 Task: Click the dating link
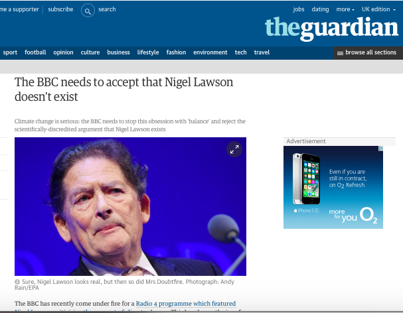click(x=320, y=9)
